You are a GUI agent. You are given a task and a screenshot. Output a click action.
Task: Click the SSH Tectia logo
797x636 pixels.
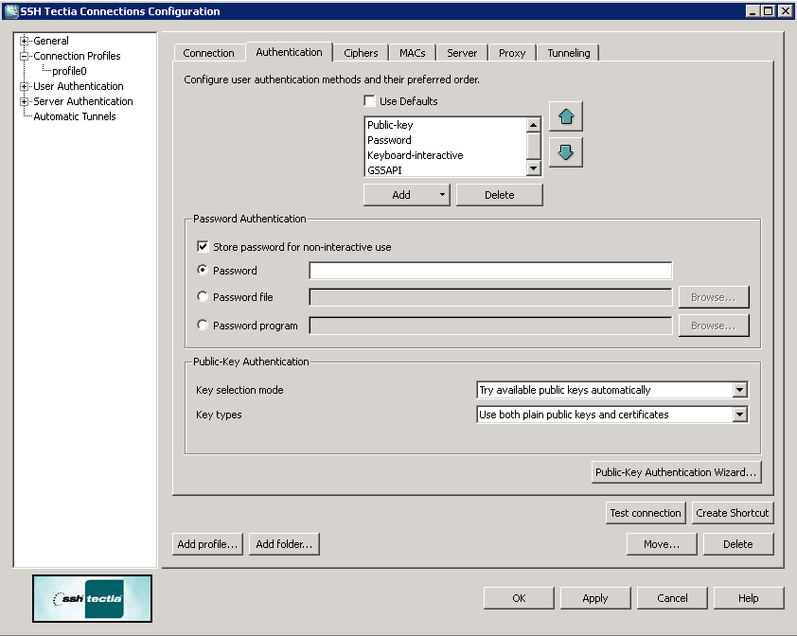(91, 598)
